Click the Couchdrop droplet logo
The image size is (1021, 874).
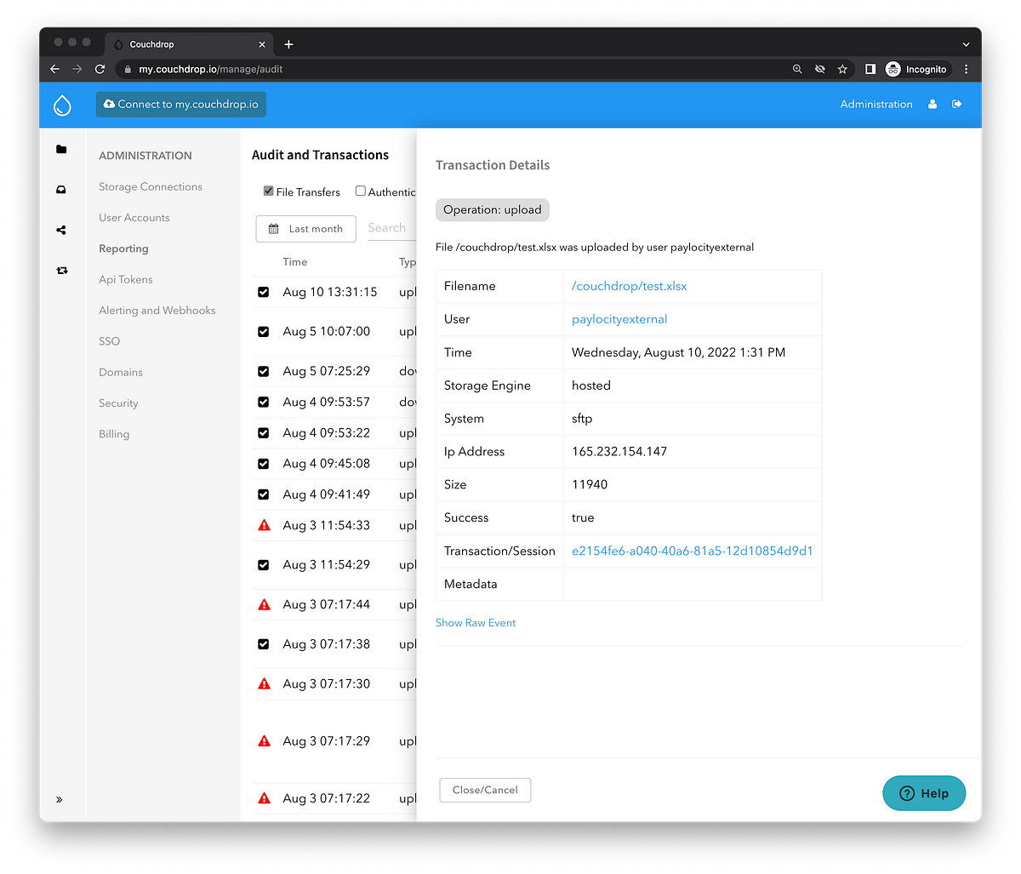click(62, 105)
